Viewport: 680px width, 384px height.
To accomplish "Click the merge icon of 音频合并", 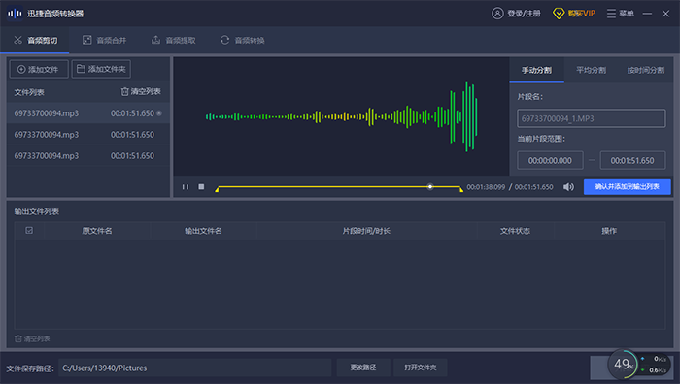I will pos(86,40).
